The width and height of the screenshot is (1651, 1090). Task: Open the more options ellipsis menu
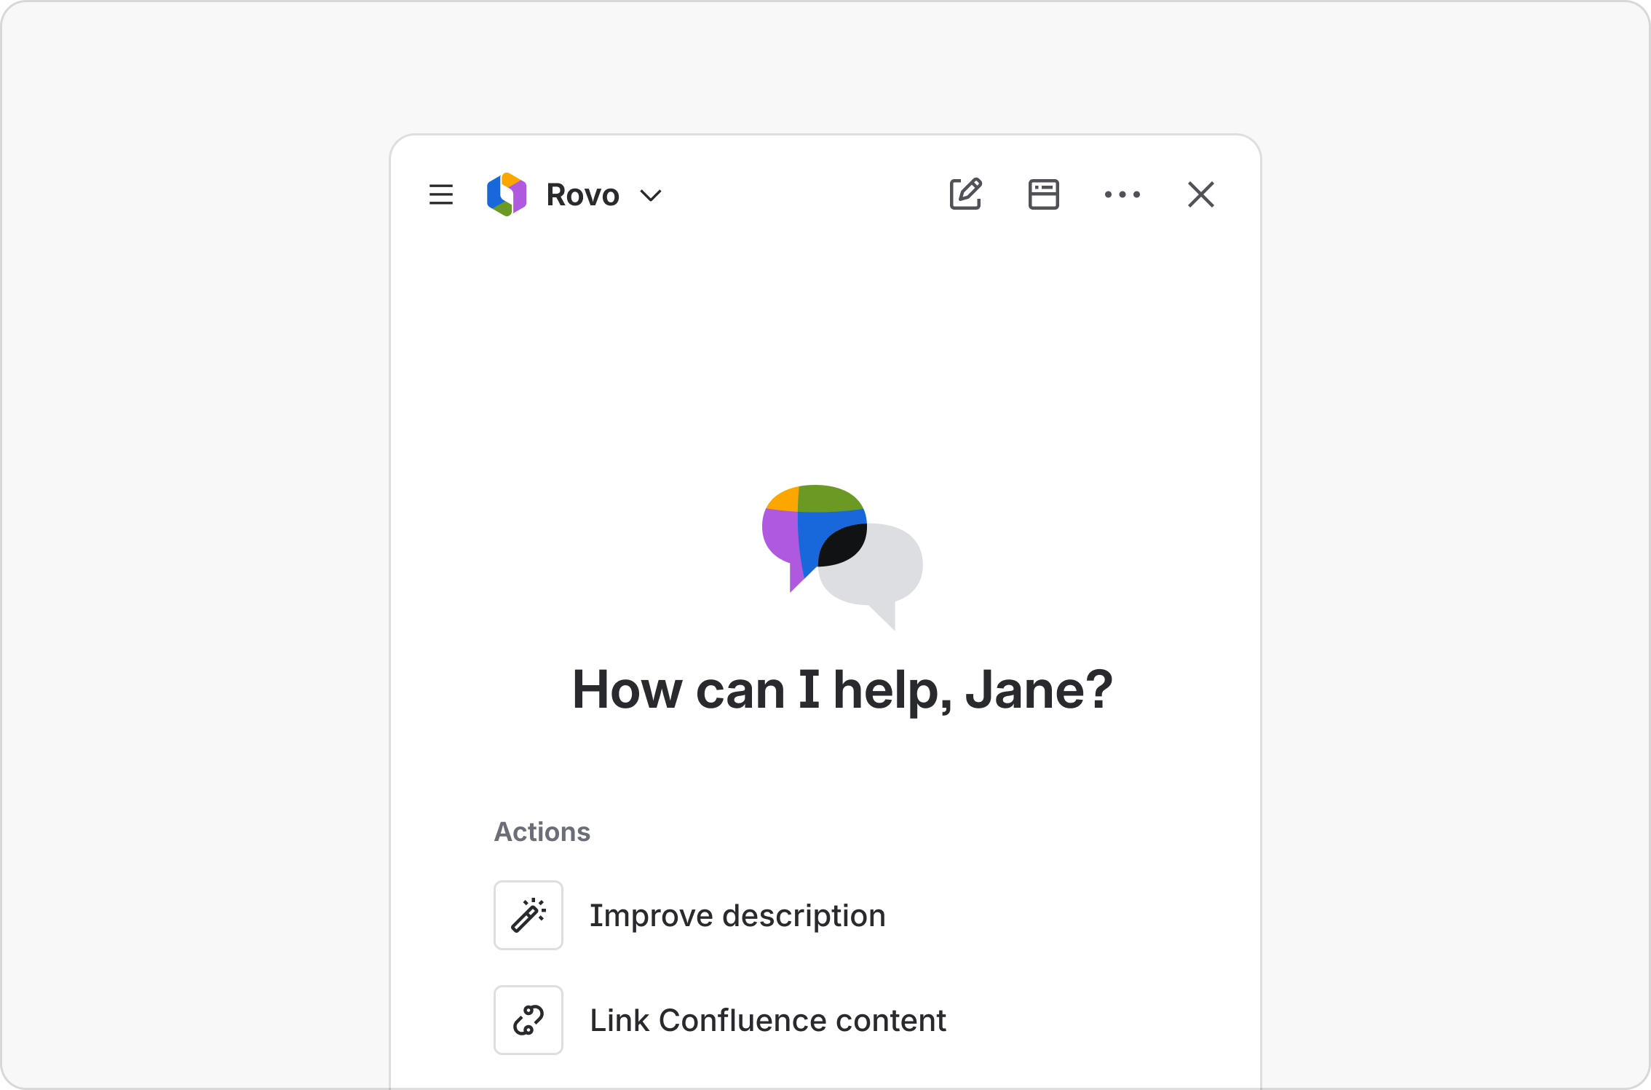[x=1123, y=194]
